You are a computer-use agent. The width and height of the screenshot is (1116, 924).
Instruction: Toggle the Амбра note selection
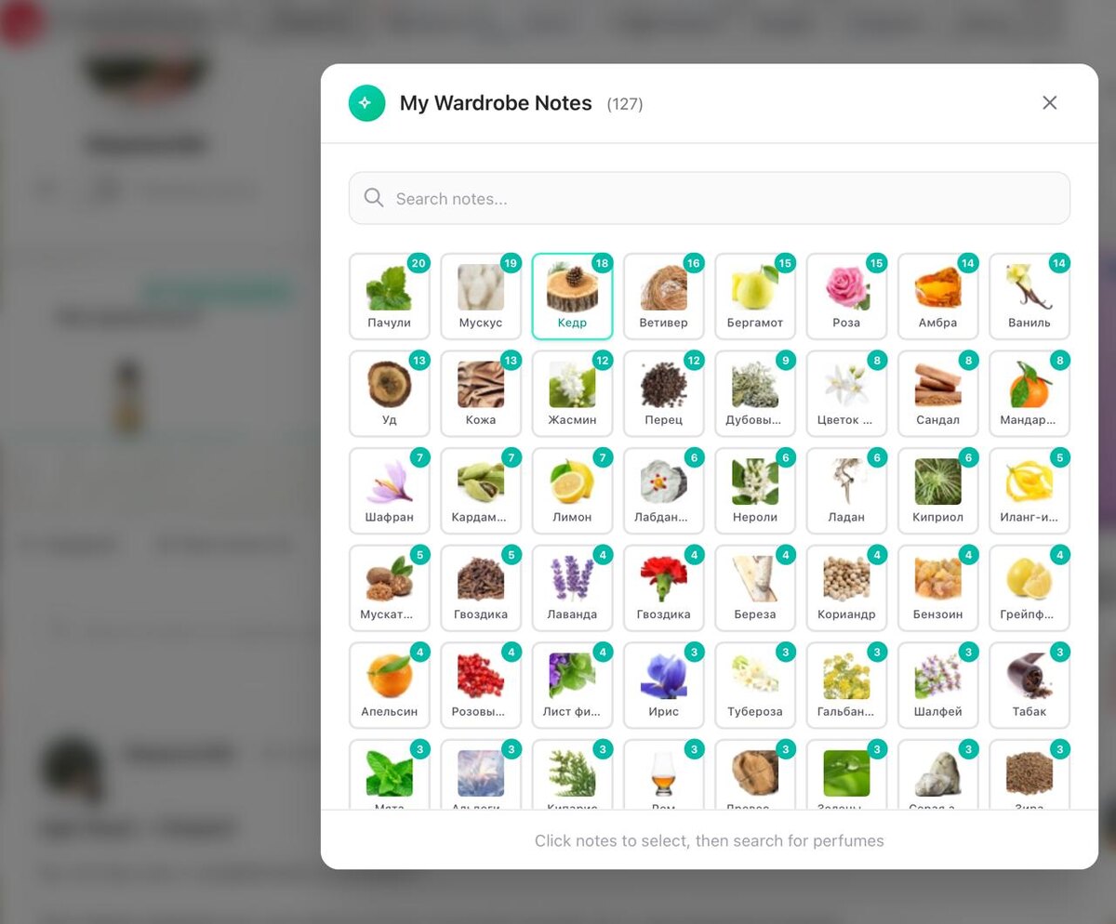coord(937,297)
